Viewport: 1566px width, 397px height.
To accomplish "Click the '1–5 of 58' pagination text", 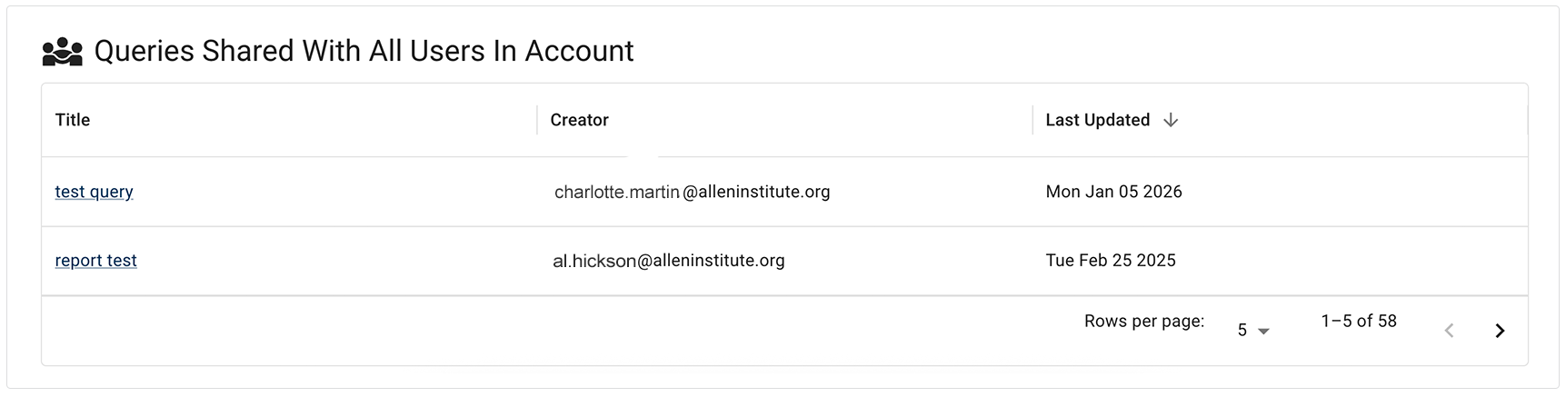I will pos(1358,321).
